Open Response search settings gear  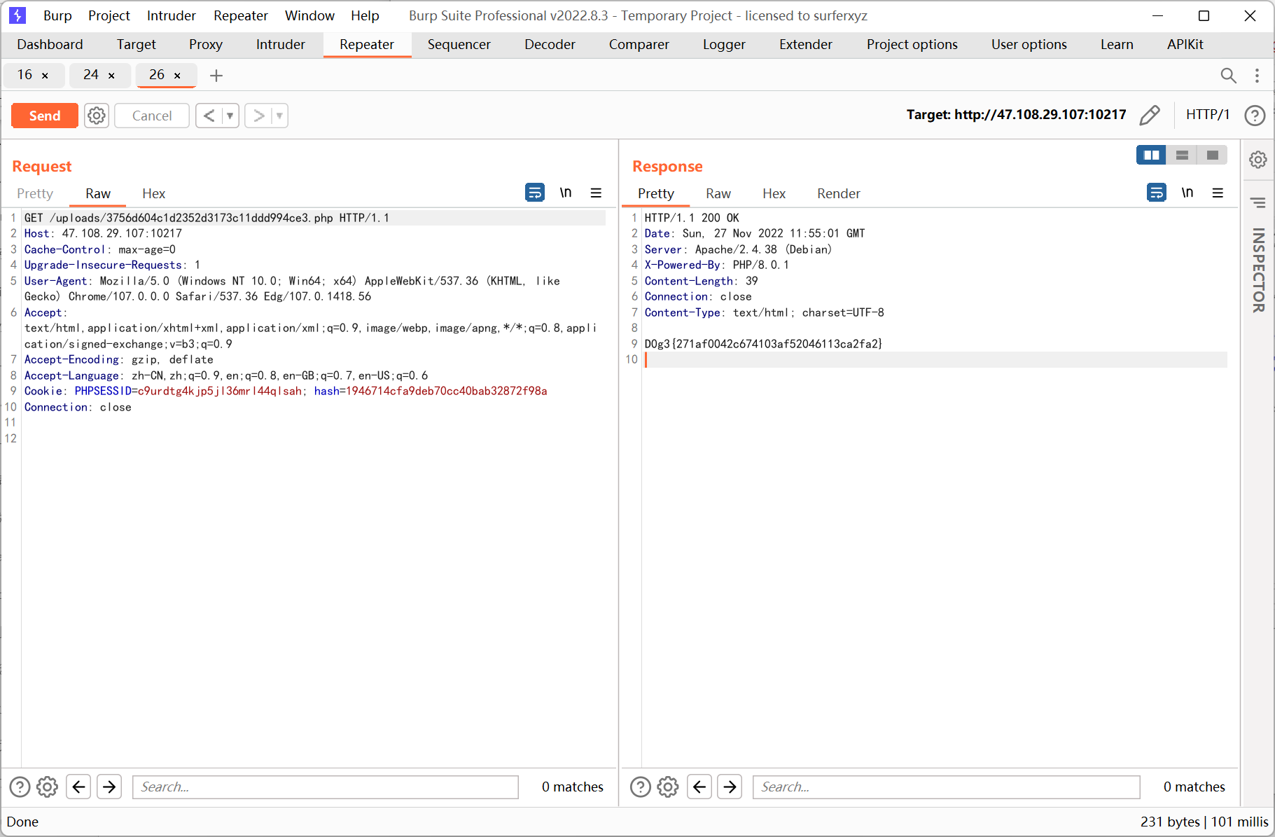click(668, 787)
